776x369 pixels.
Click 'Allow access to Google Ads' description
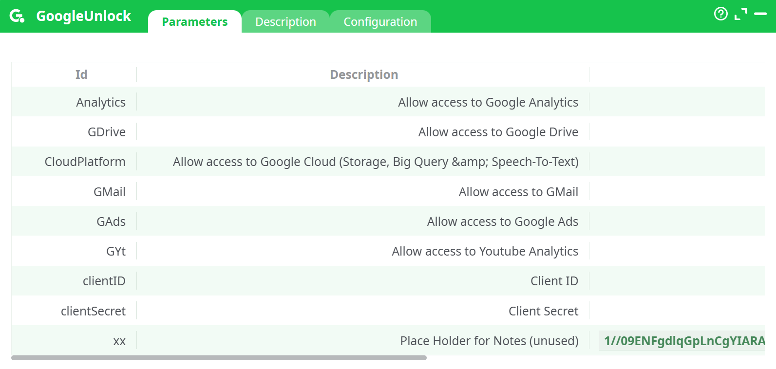pos(503,221)
